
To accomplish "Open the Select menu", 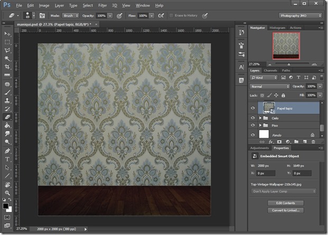I will tap(88, 5).
